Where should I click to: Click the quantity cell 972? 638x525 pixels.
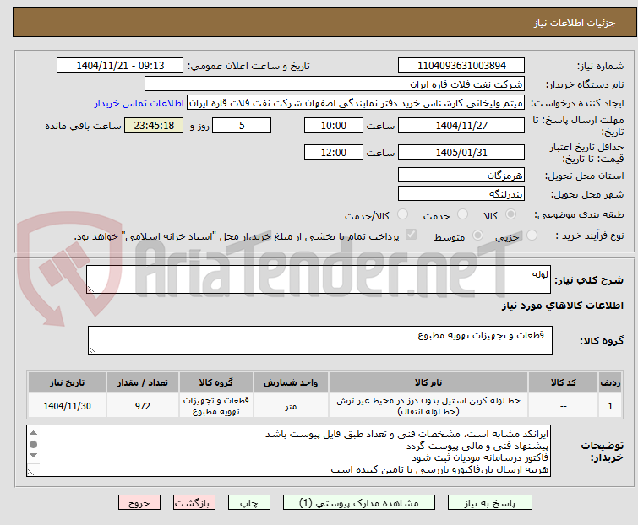point(143,405)
